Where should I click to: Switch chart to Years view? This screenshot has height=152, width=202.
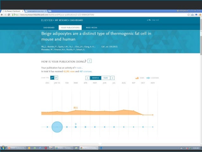[105, 78]
